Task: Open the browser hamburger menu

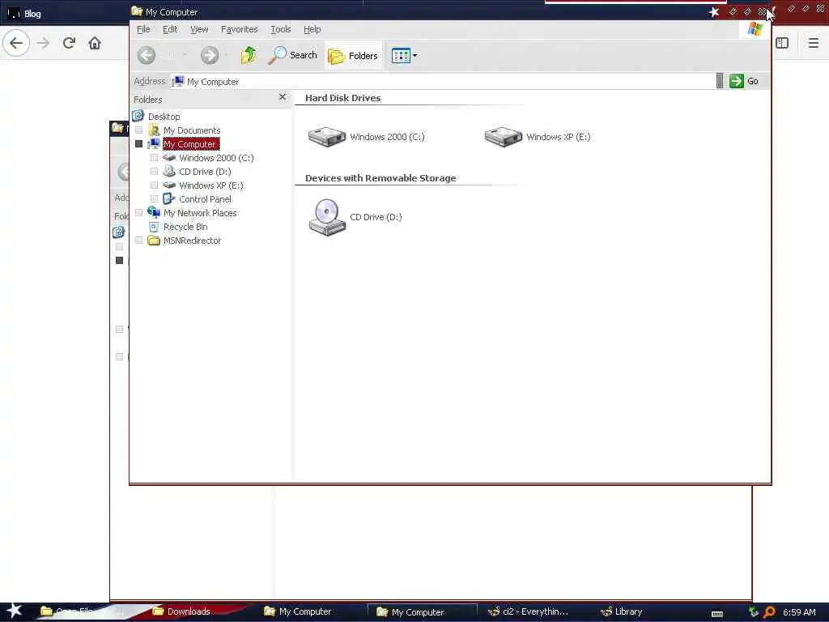Action: coord(813,43)
